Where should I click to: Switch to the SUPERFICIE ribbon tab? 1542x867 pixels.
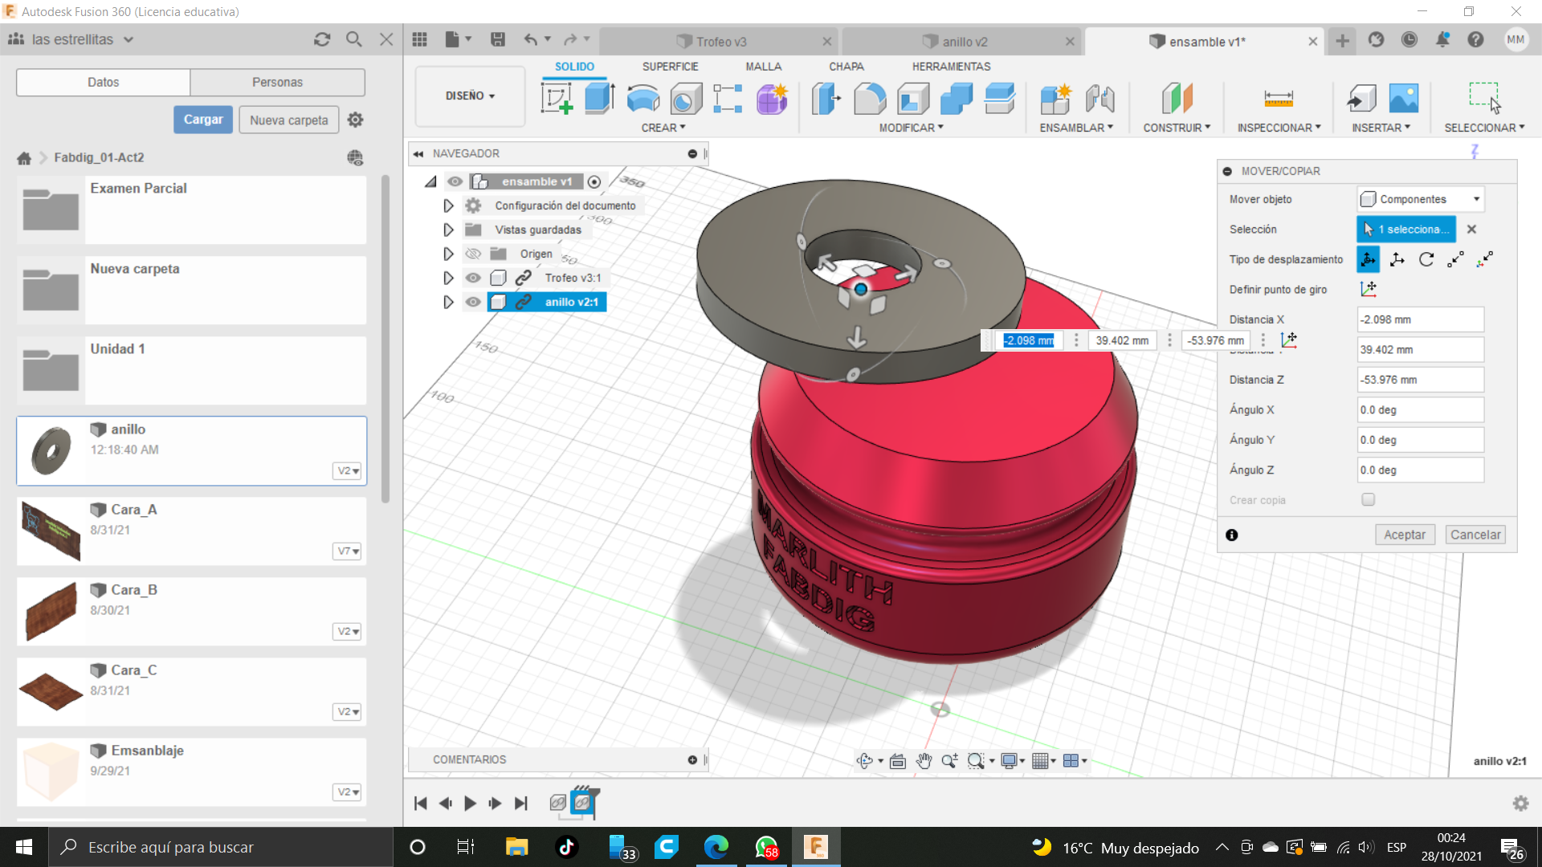tap(670, 67)
